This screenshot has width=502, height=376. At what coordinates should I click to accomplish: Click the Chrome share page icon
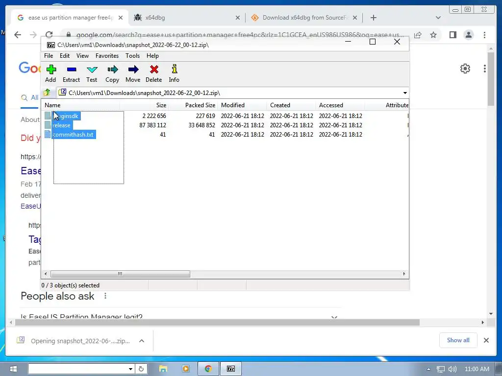point(418,35)
